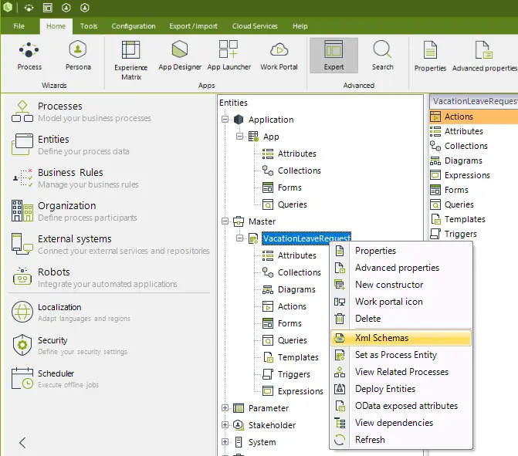Select Templates under VacationLeaveRequest
The height and width of the screenshot is (456, 518).
(x=290, y=357)
